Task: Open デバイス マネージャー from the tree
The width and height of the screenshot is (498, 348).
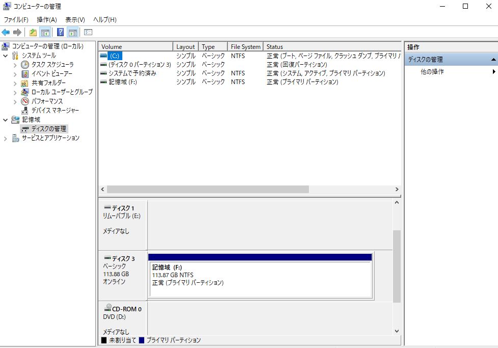Action: point(55,111)
